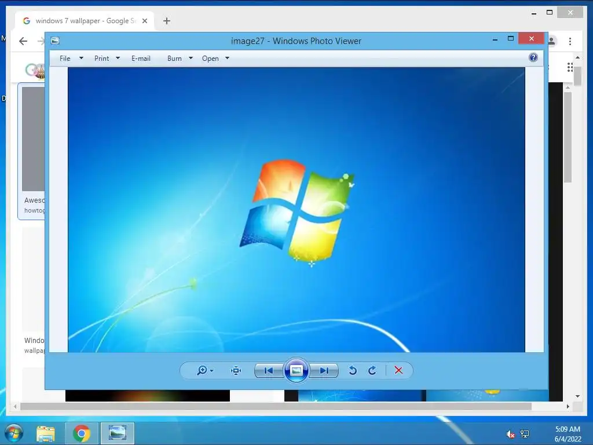593x445 pixels.
Task: Expand the Print dropdown arrow
Action: [x=118, y=59]
